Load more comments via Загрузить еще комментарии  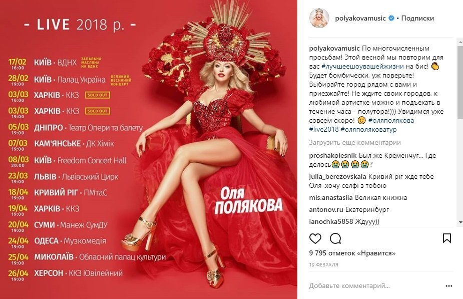pos(355,142)
